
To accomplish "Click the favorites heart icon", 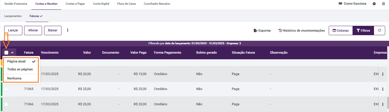I will click(x=379, y=30).
